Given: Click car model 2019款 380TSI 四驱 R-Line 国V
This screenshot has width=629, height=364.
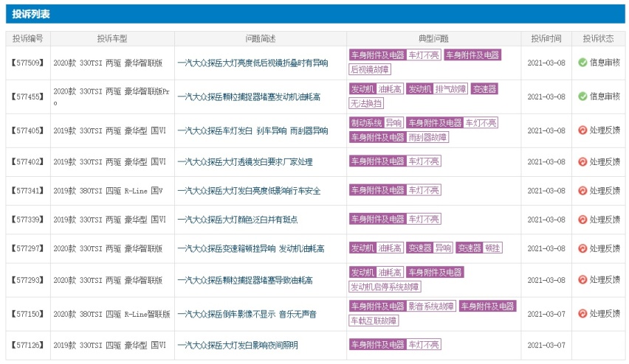Looking at the screenshot, I should coord(108,191).
